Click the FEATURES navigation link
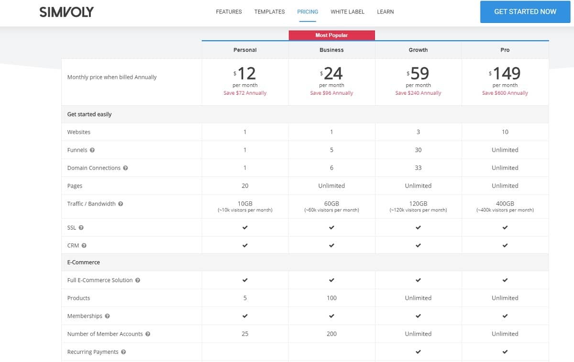Viewport: 574px width, 362px height. (x=229, y=11)
